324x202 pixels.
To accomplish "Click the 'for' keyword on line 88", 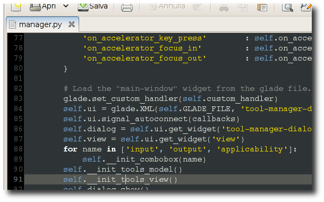I will (71, 149).
